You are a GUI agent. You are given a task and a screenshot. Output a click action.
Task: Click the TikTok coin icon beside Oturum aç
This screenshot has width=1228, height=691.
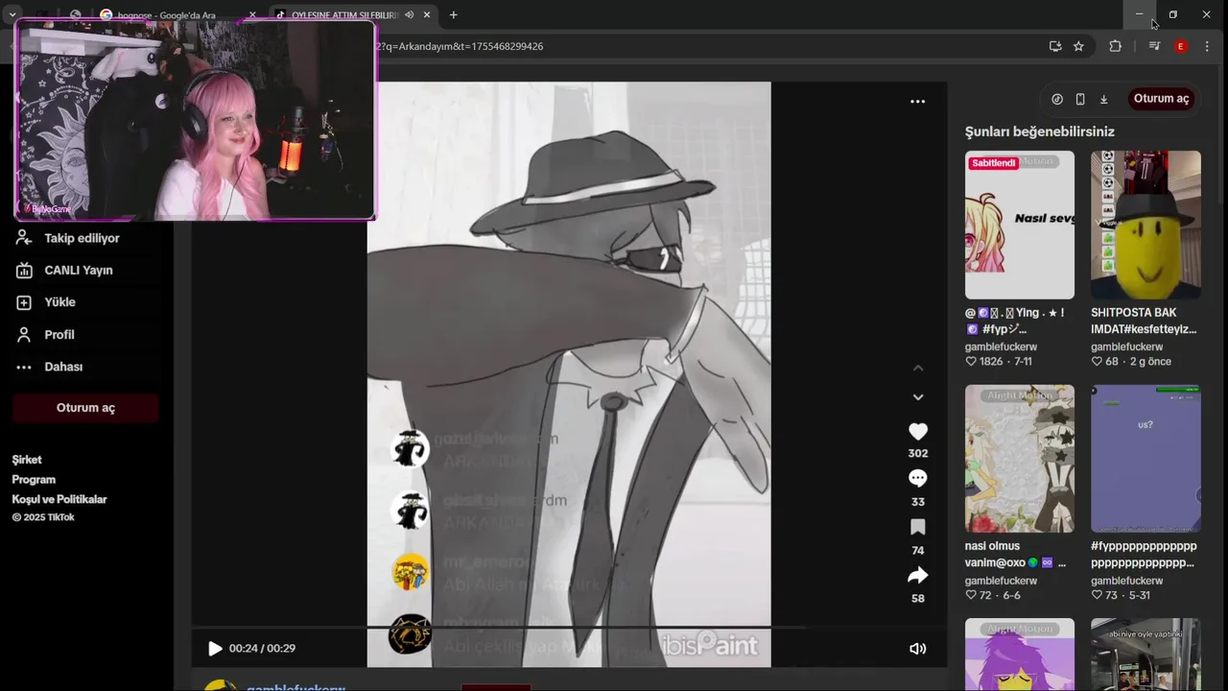click(x=1057, y=99)
